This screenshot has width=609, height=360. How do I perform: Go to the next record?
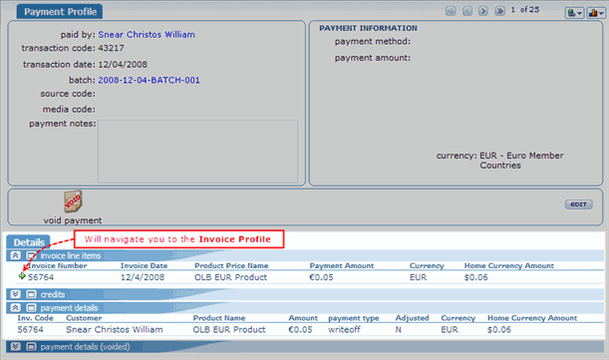coord(483,11)
